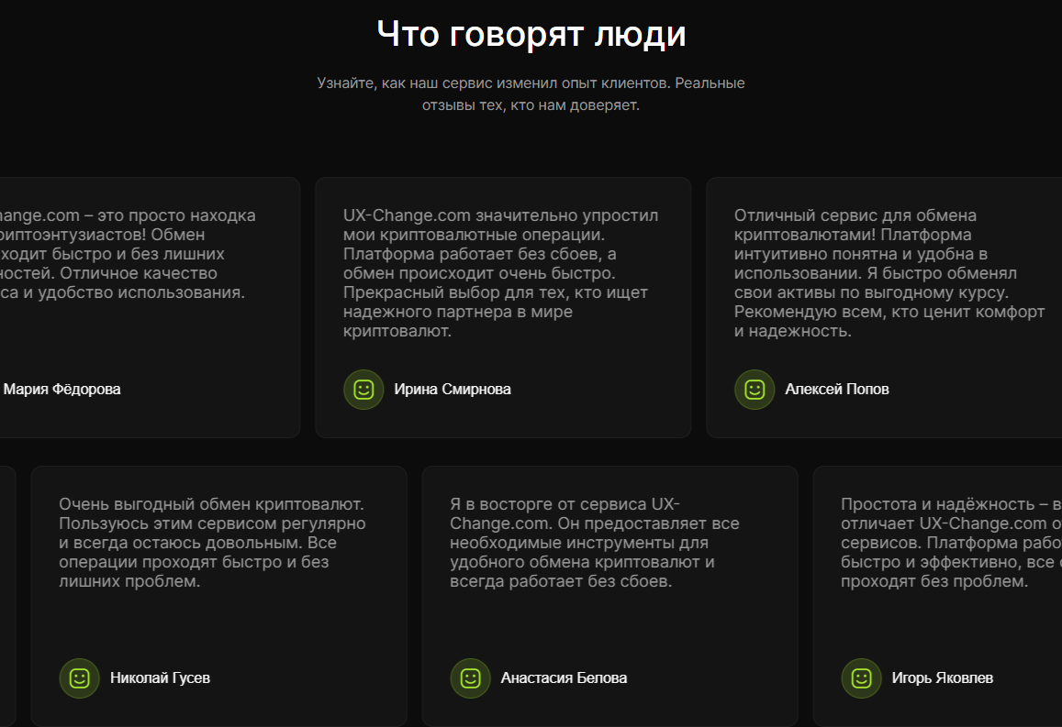Image resolution: width=1062 pixels, height=727 pixels.
Task: Click Алексей Попов's smiley avatar icon
Action: (755, 390)
